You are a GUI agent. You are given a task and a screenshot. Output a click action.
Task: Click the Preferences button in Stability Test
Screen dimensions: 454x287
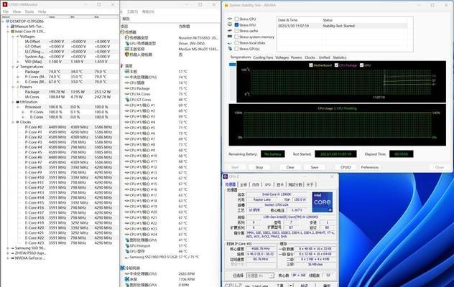coord(370,167)
